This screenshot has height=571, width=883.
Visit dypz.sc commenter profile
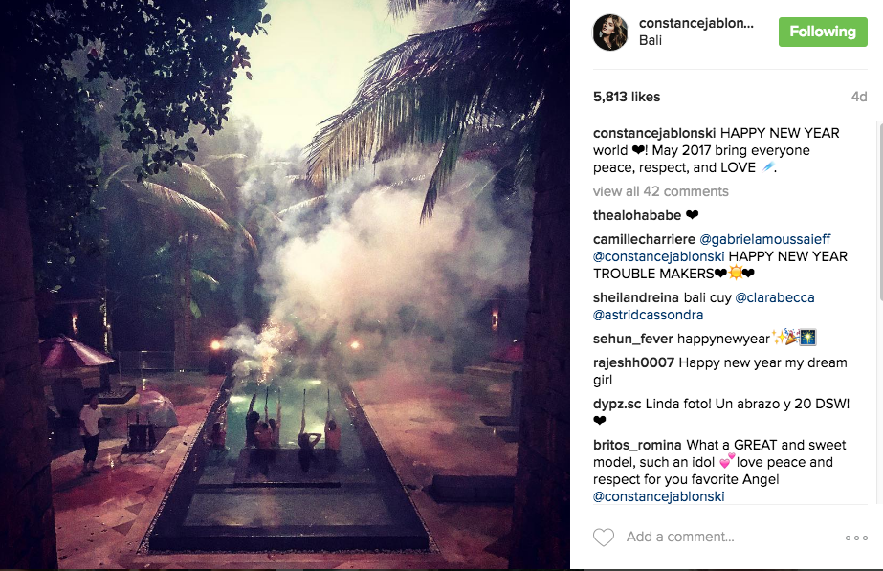tap(617, 404)
